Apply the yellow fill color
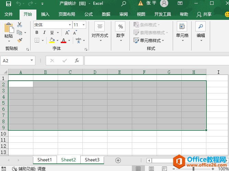Viewport: 229px width, 171px height. pos(52,40)
